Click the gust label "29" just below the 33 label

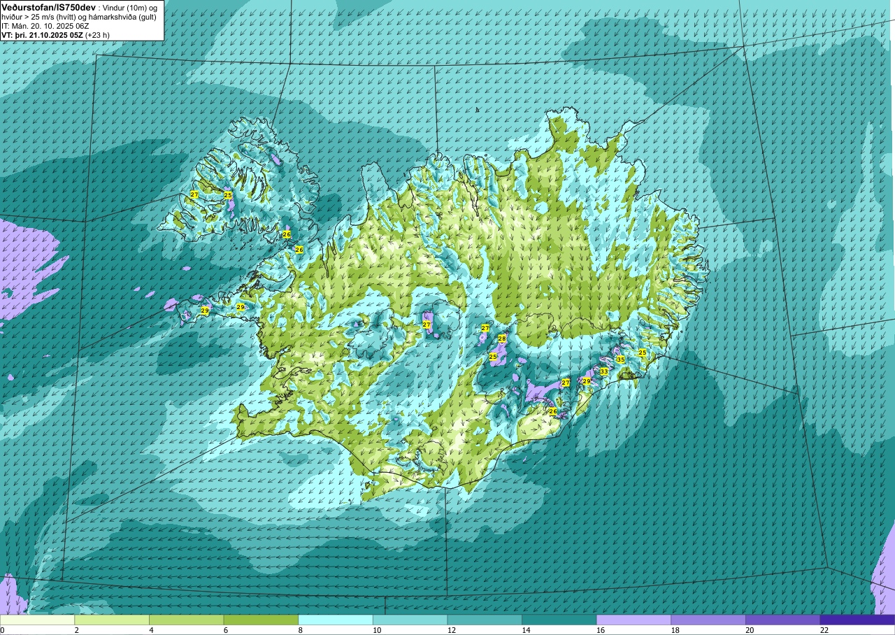[x=587, y=381]
